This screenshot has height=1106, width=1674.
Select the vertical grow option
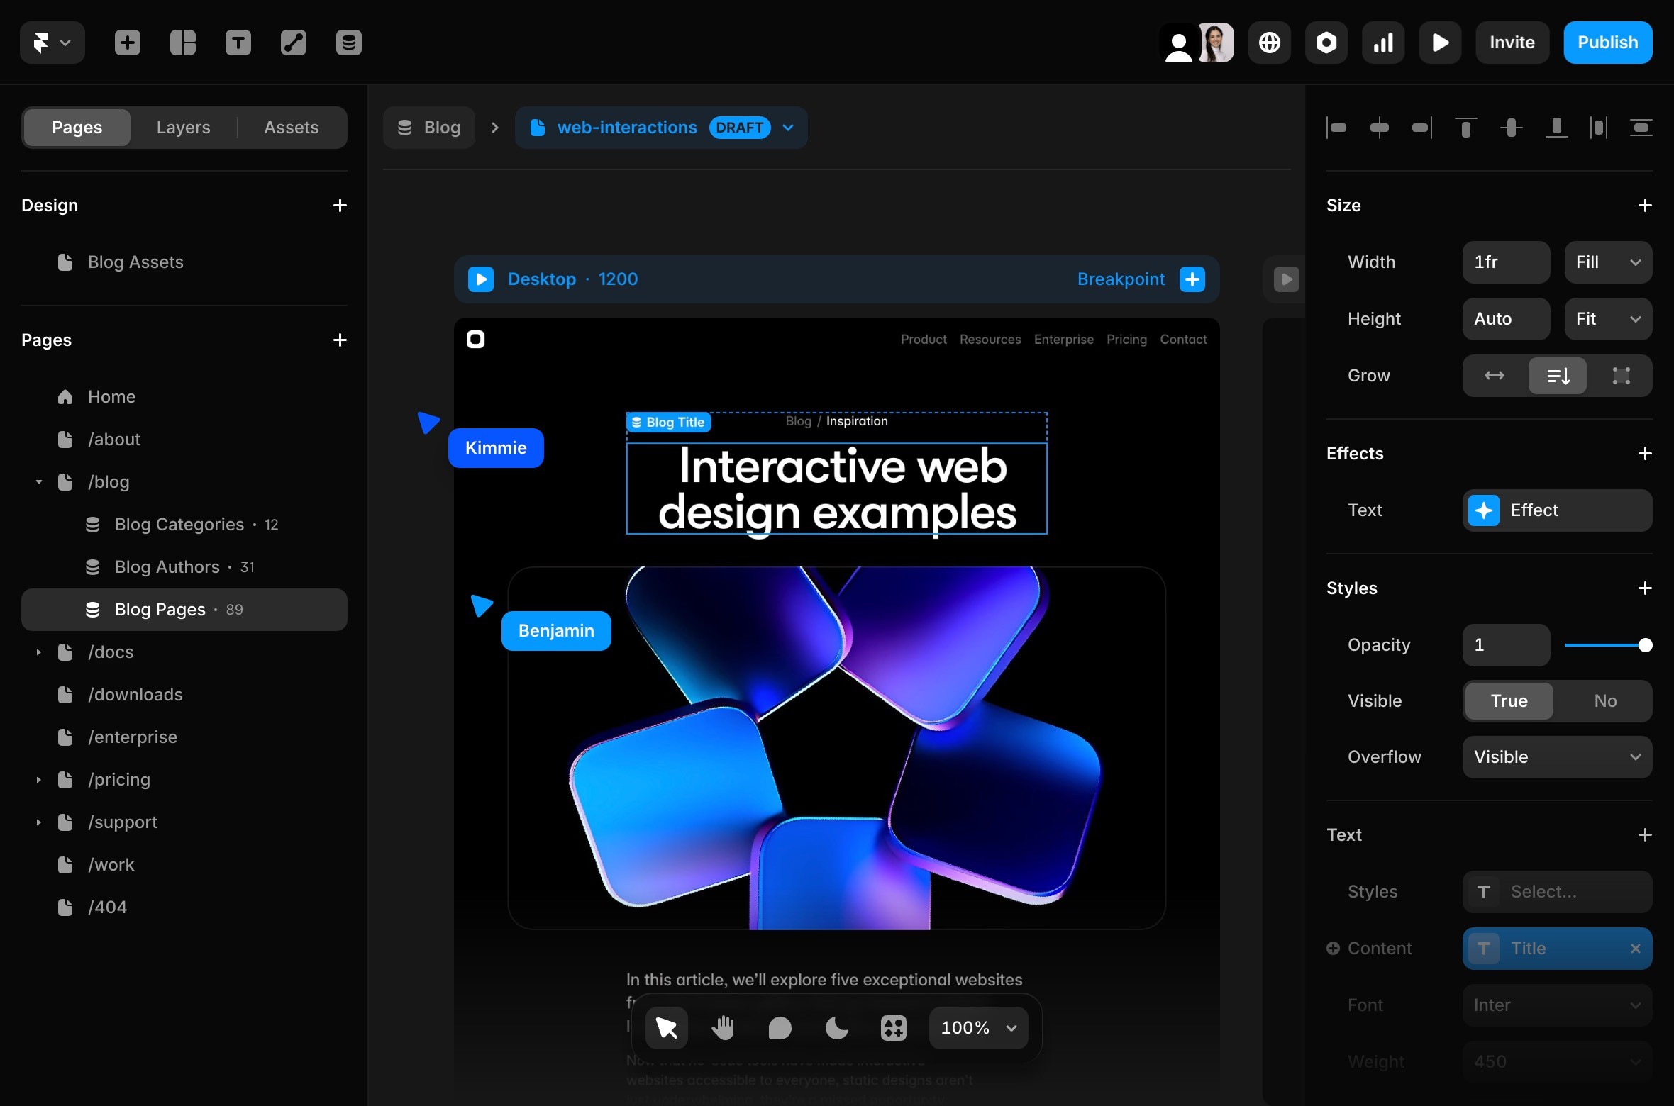pyautogui.click(x=1557, y=375)
